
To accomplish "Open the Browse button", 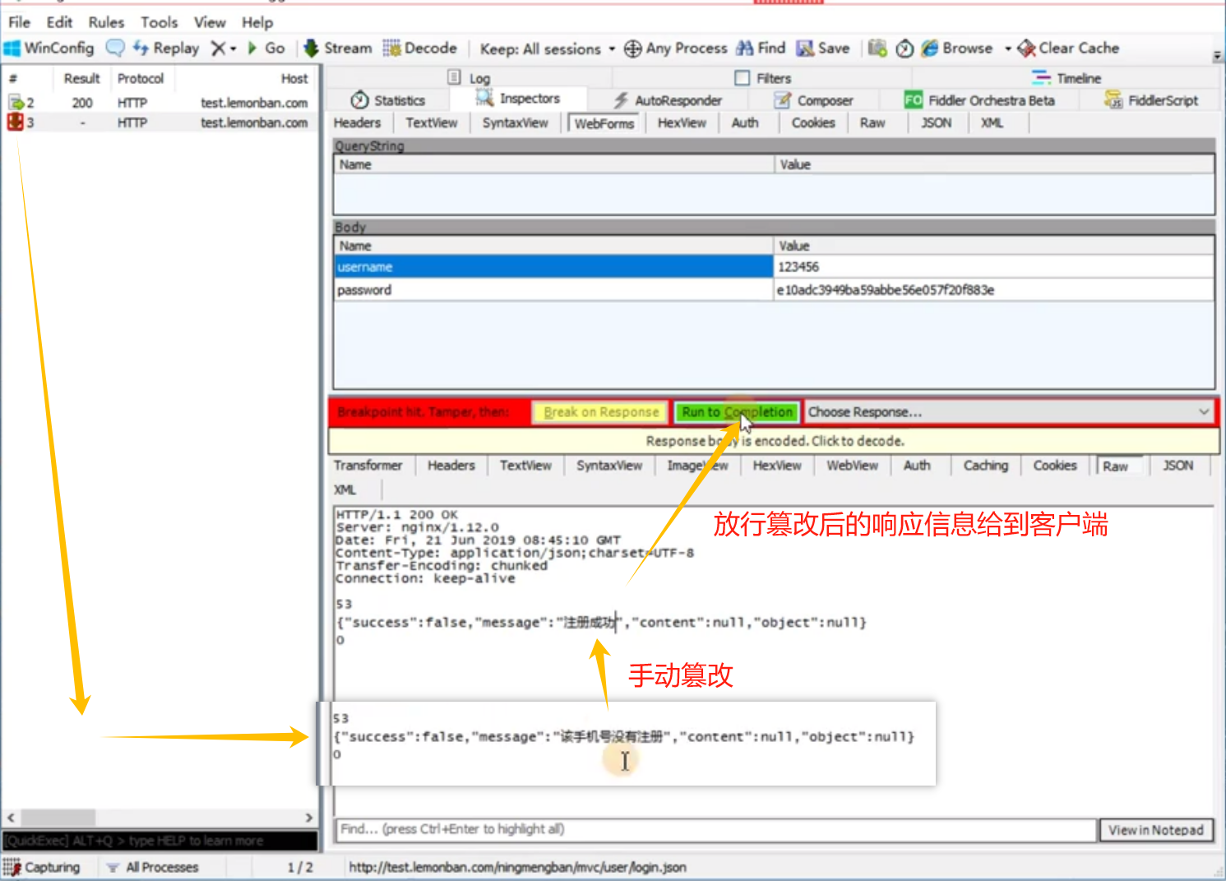I will 957,49.
